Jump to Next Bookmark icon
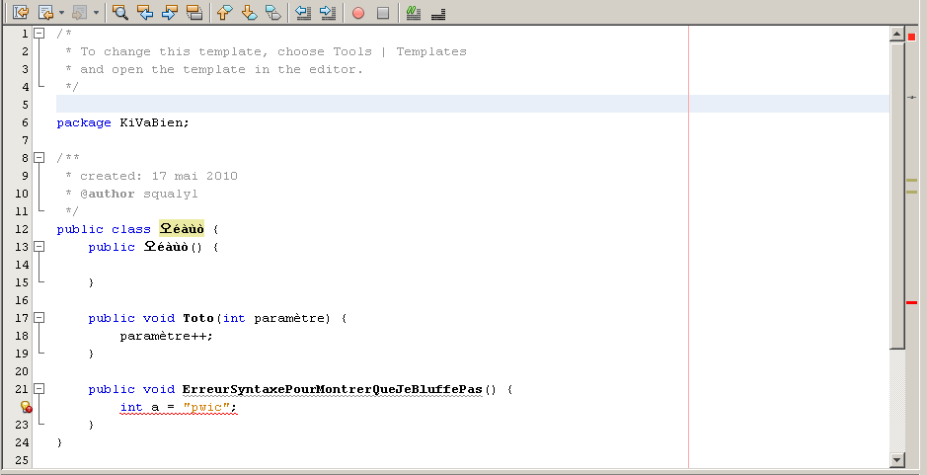 pos(249,13)
